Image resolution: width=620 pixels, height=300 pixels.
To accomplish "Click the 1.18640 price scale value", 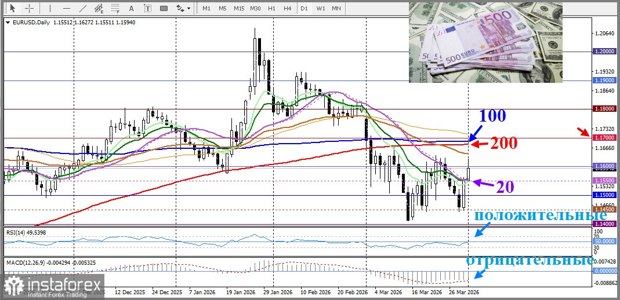I will pos(603,91).
